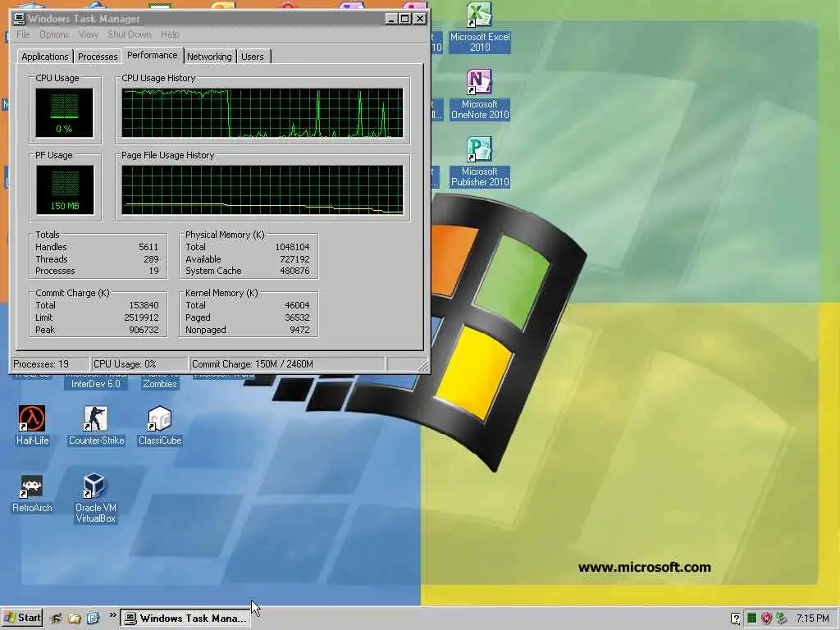Close the Windows Task Manager window
The height and width of the screenshot is (630, 840).
click(x=421, y=19)
